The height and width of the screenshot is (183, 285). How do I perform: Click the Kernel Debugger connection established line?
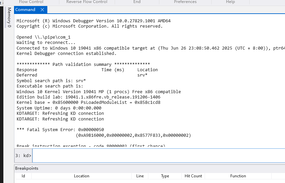pos(67,53)
